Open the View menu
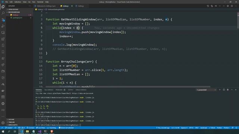The image size is (239, 134). click(x=25, y=2)
